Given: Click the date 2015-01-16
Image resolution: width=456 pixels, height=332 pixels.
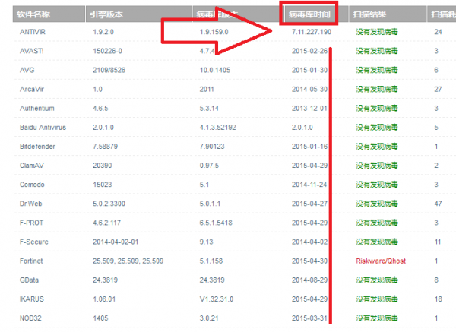Looking at the screenshot, I should pos(310,147).
